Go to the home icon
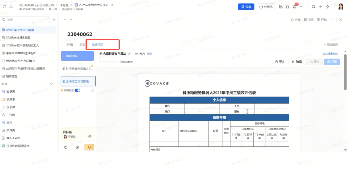The image size is (351, 171). click(x=11, y=7)
